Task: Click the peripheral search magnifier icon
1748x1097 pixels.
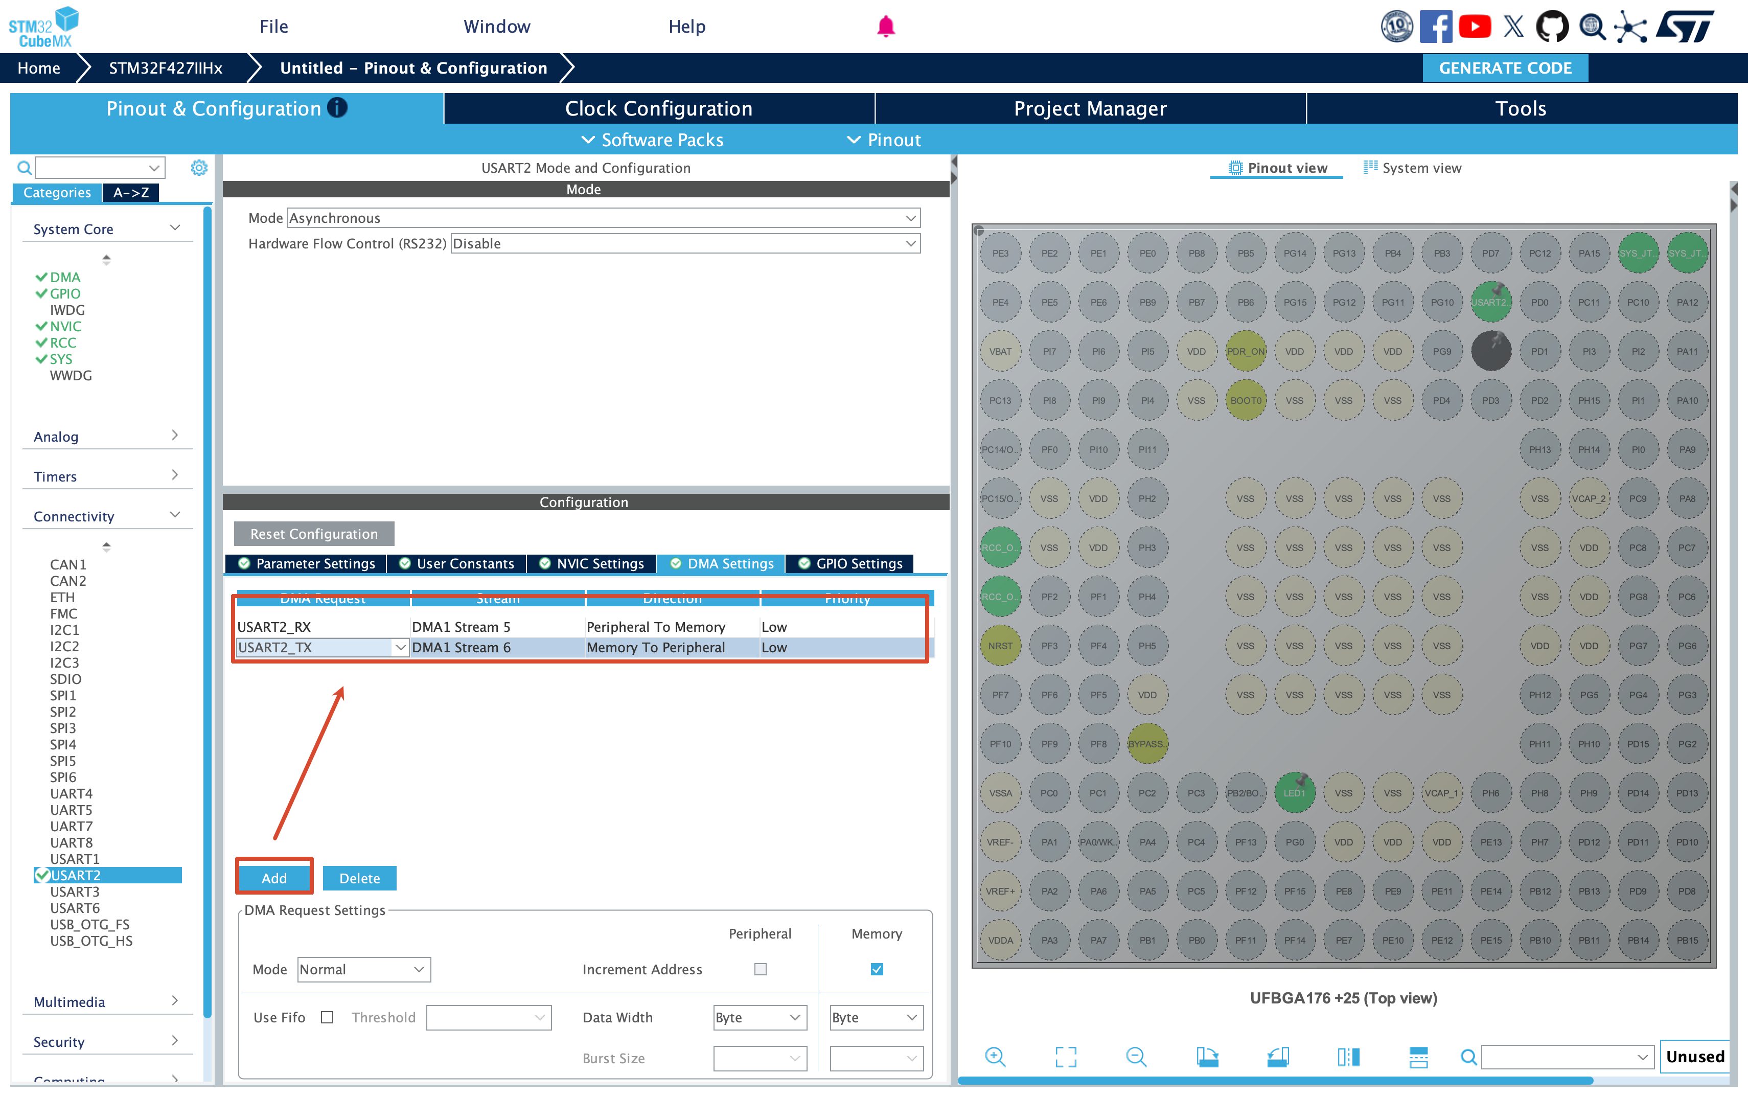Action: click(24, 168)
